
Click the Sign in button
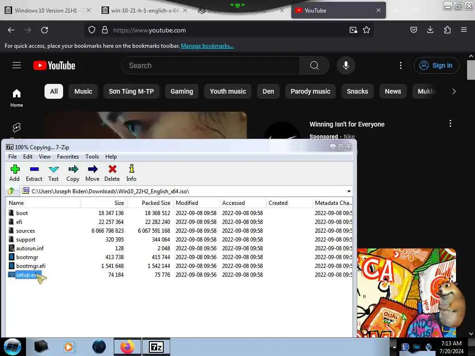436,65
